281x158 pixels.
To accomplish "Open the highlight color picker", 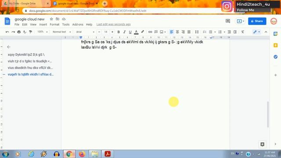I will coord(142,32).
